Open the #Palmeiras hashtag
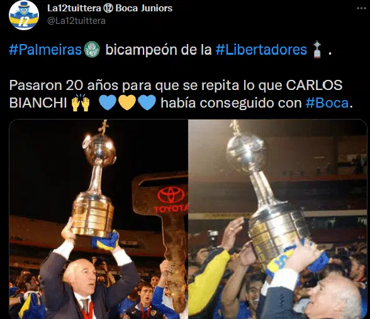Viewport: 370px width, 319px height. [x=45, y=50]
